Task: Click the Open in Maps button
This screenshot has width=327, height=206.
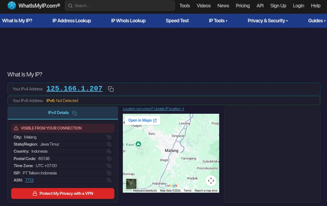Action: [x=142, y=120]
